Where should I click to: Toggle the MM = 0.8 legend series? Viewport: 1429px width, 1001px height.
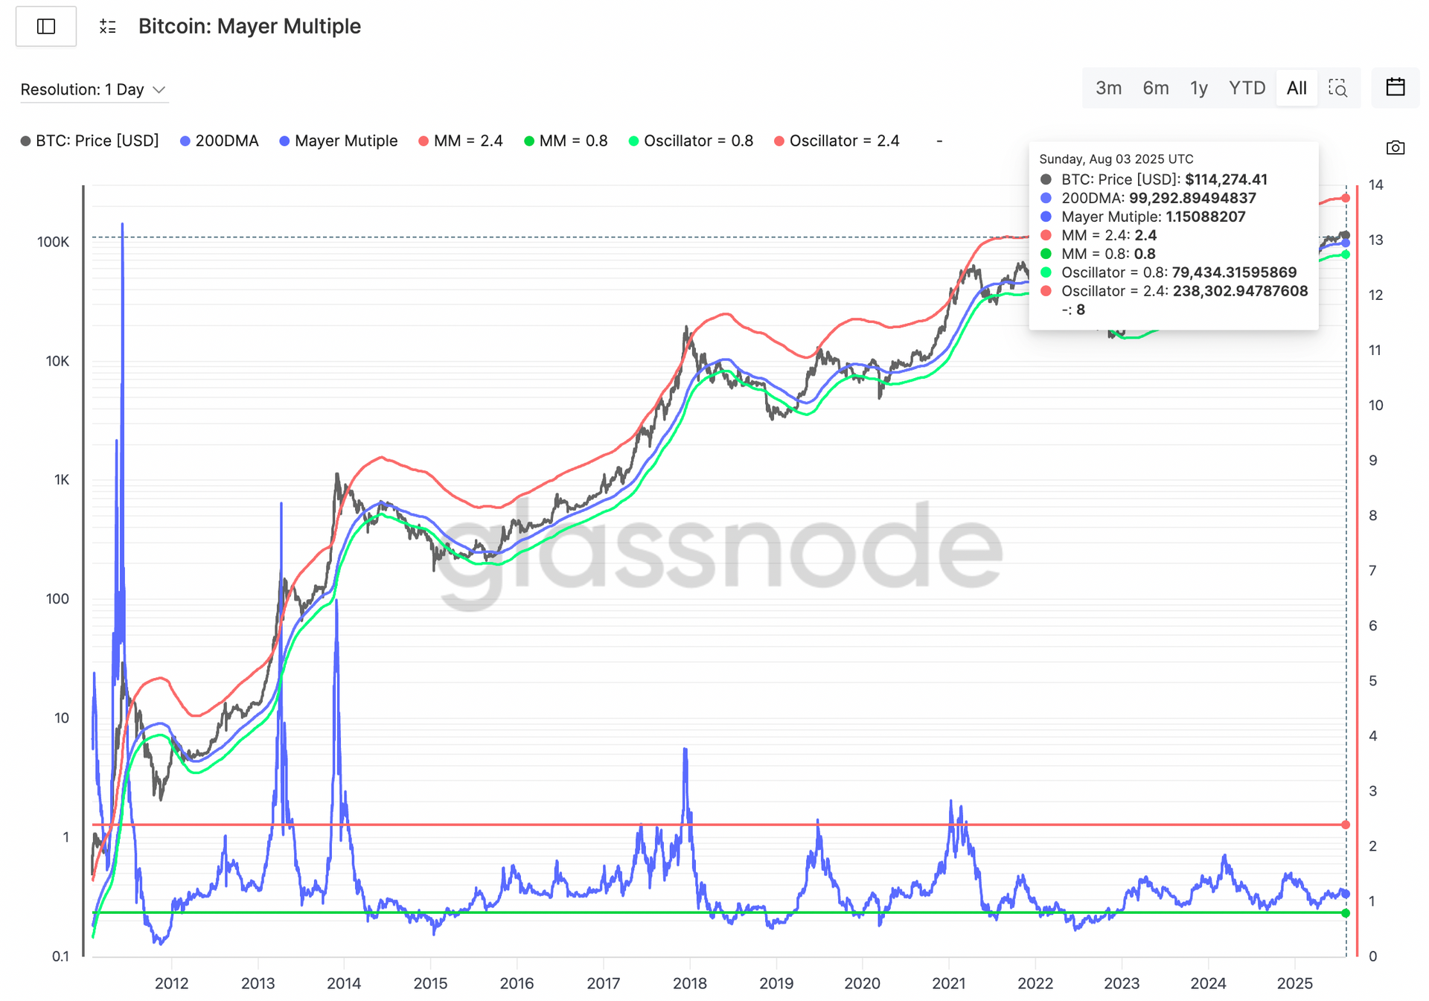pos(566,141)
